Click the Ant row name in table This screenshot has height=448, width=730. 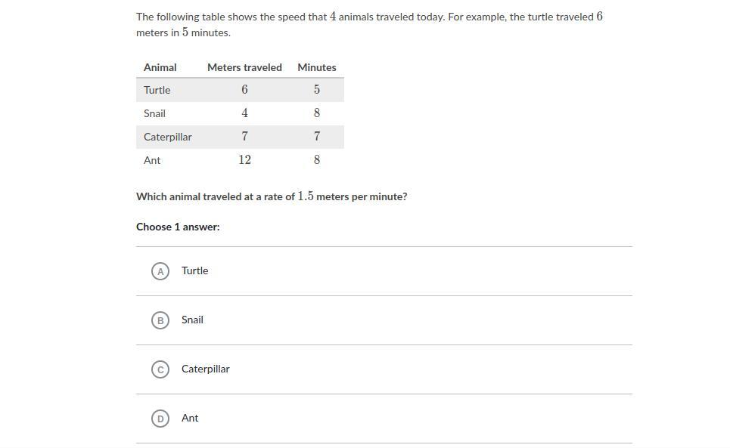(152, 160)
